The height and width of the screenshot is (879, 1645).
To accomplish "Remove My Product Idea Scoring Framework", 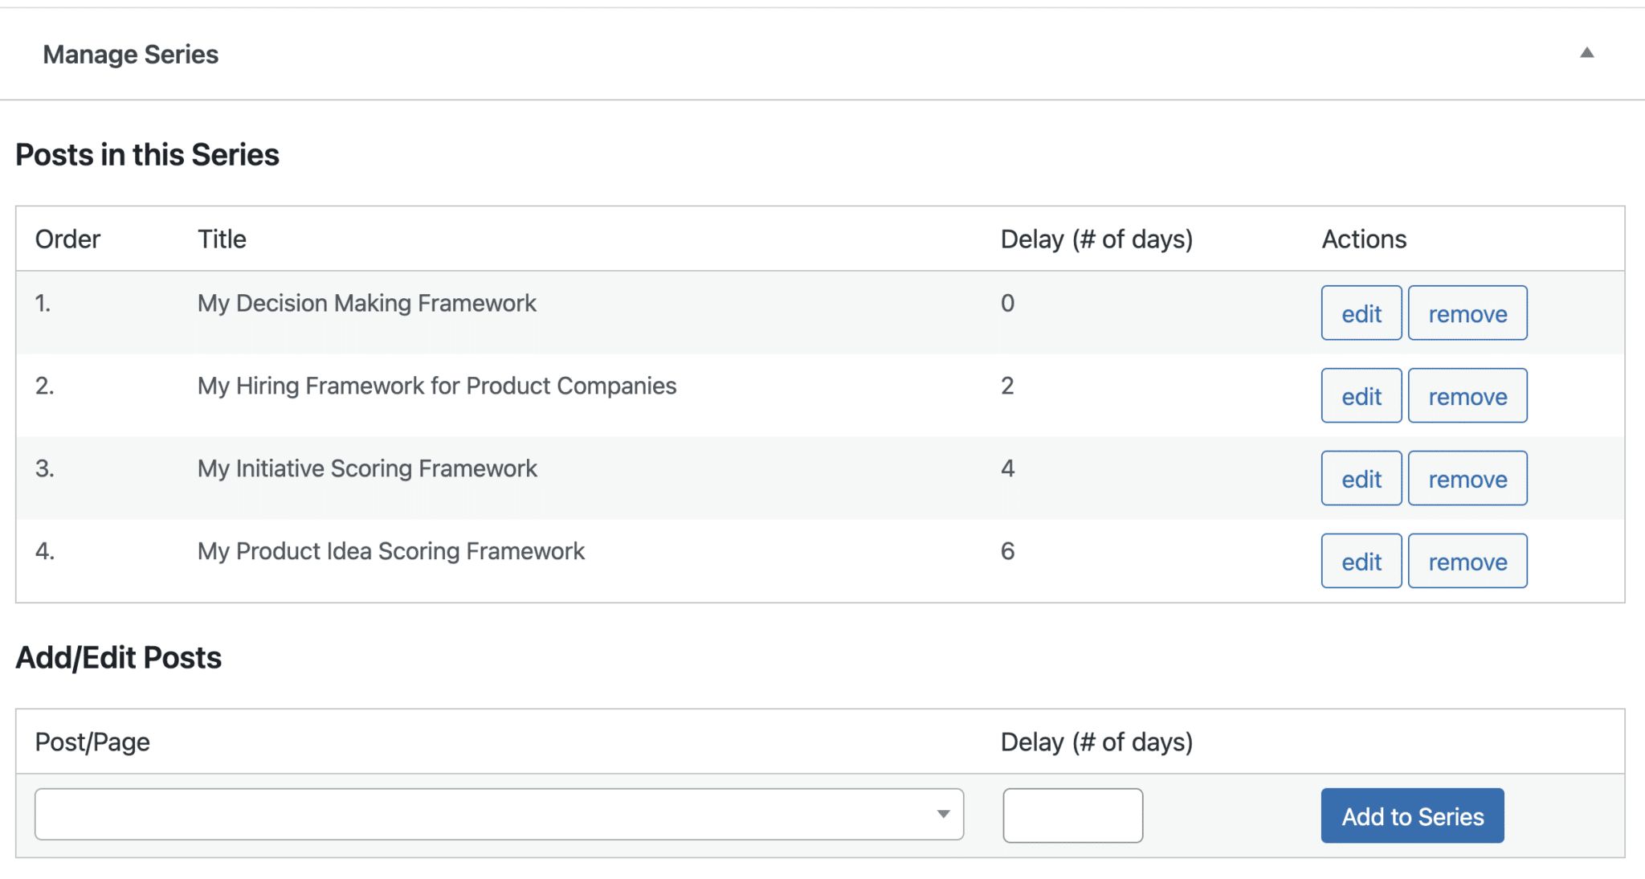I will [1467, 561].
